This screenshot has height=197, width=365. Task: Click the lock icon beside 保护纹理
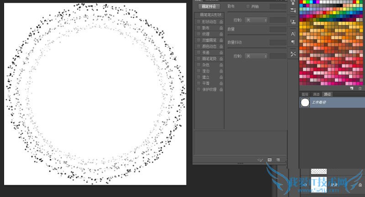[x=221, y=89]
